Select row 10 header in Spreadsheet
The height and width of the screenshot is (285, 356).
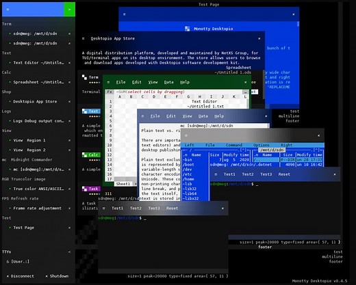[110, 145]
